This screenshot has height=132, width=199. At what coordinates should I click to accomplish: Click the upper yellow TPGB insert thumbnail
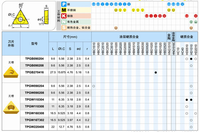click(10, 71)
